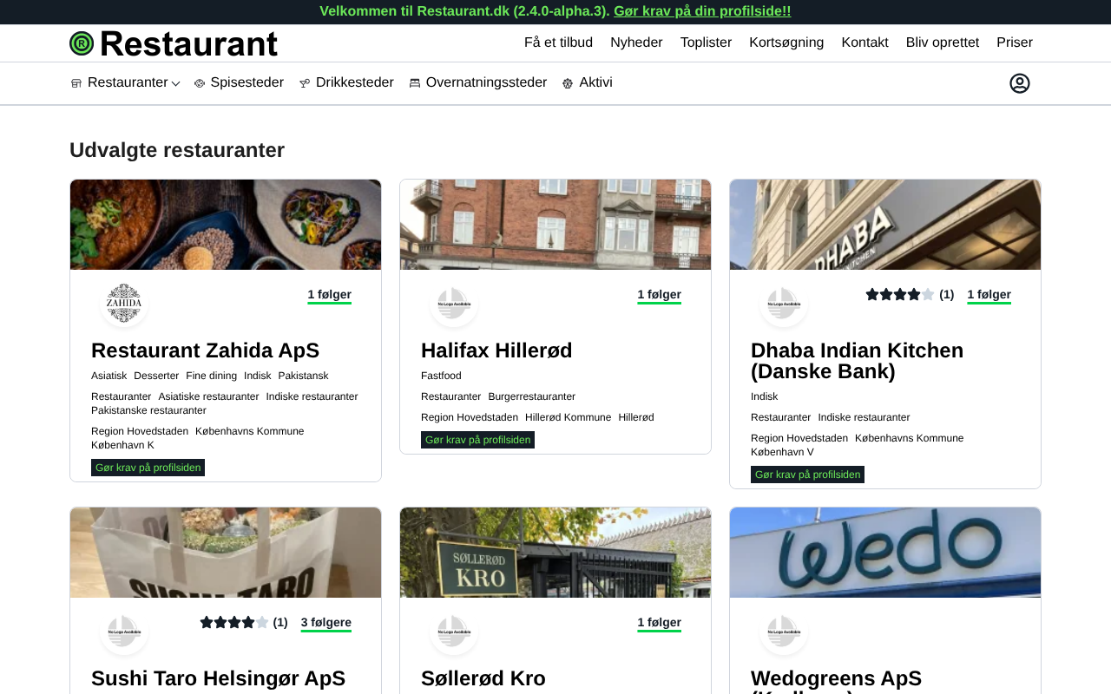This screenshot has height=694, width=1111.
Task: Open Halifax Hillerød building cover photo
Action: [555, 225]
